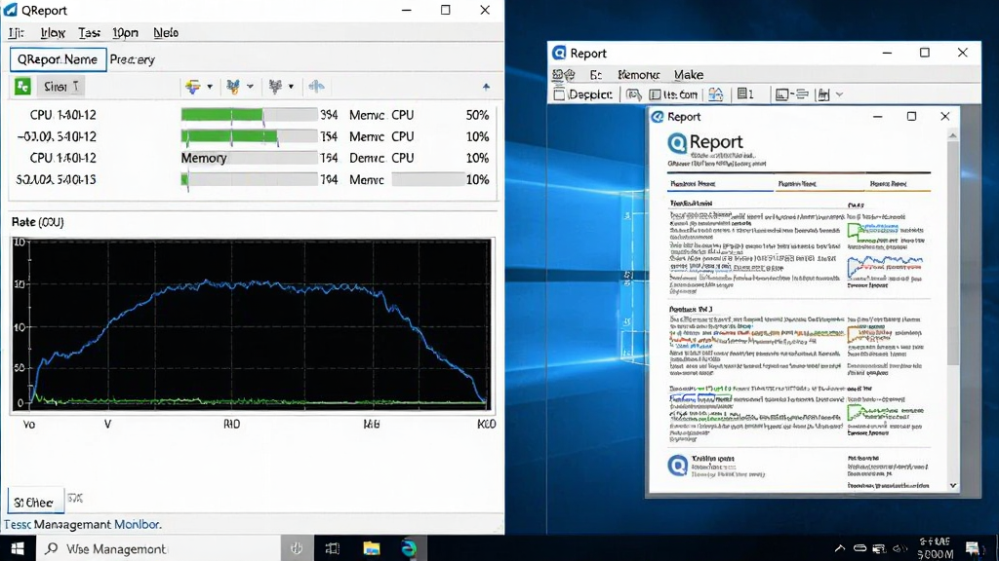Open Task View on the taskbar
The width and height of the screenshot is (999, 561).
pos(333,548)
